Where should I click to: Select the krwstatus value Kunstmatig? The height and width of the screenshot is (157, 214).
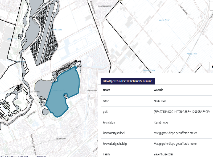click(x=161, y=122)
